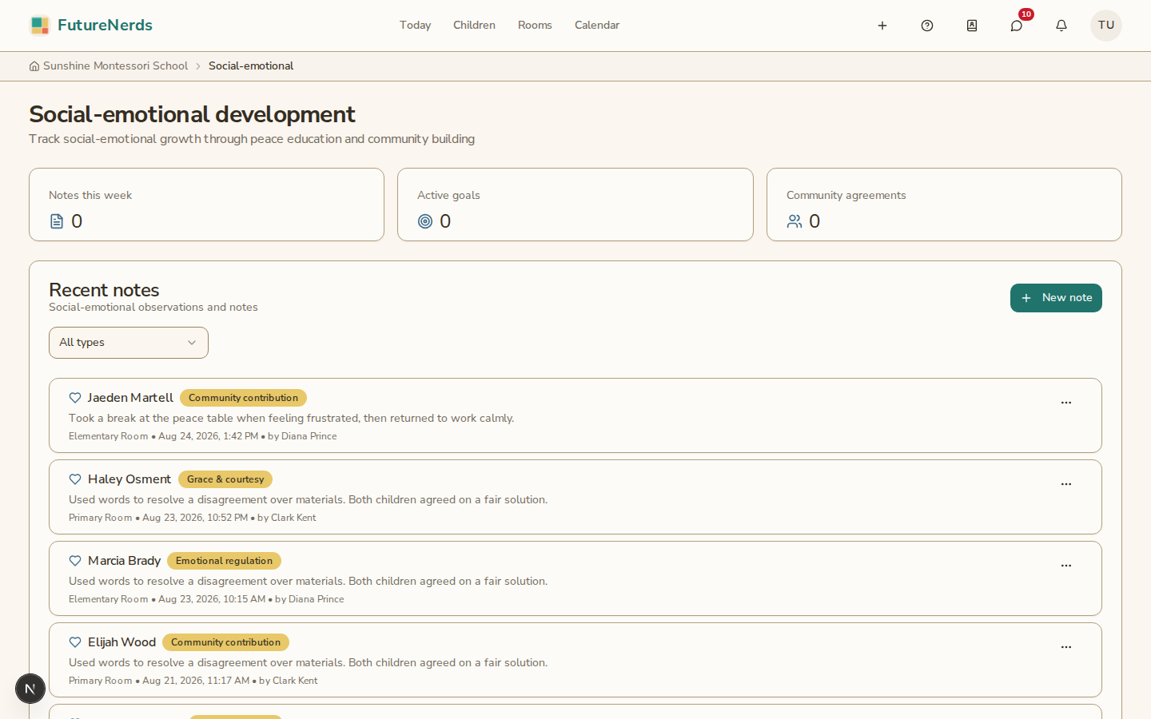1151x719 pixels.
Task: Select the name Elijah Wood
Action: 121,642
